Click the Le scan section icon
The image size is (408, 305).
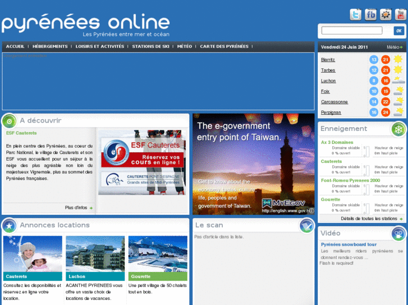click(x=306, y=226)
